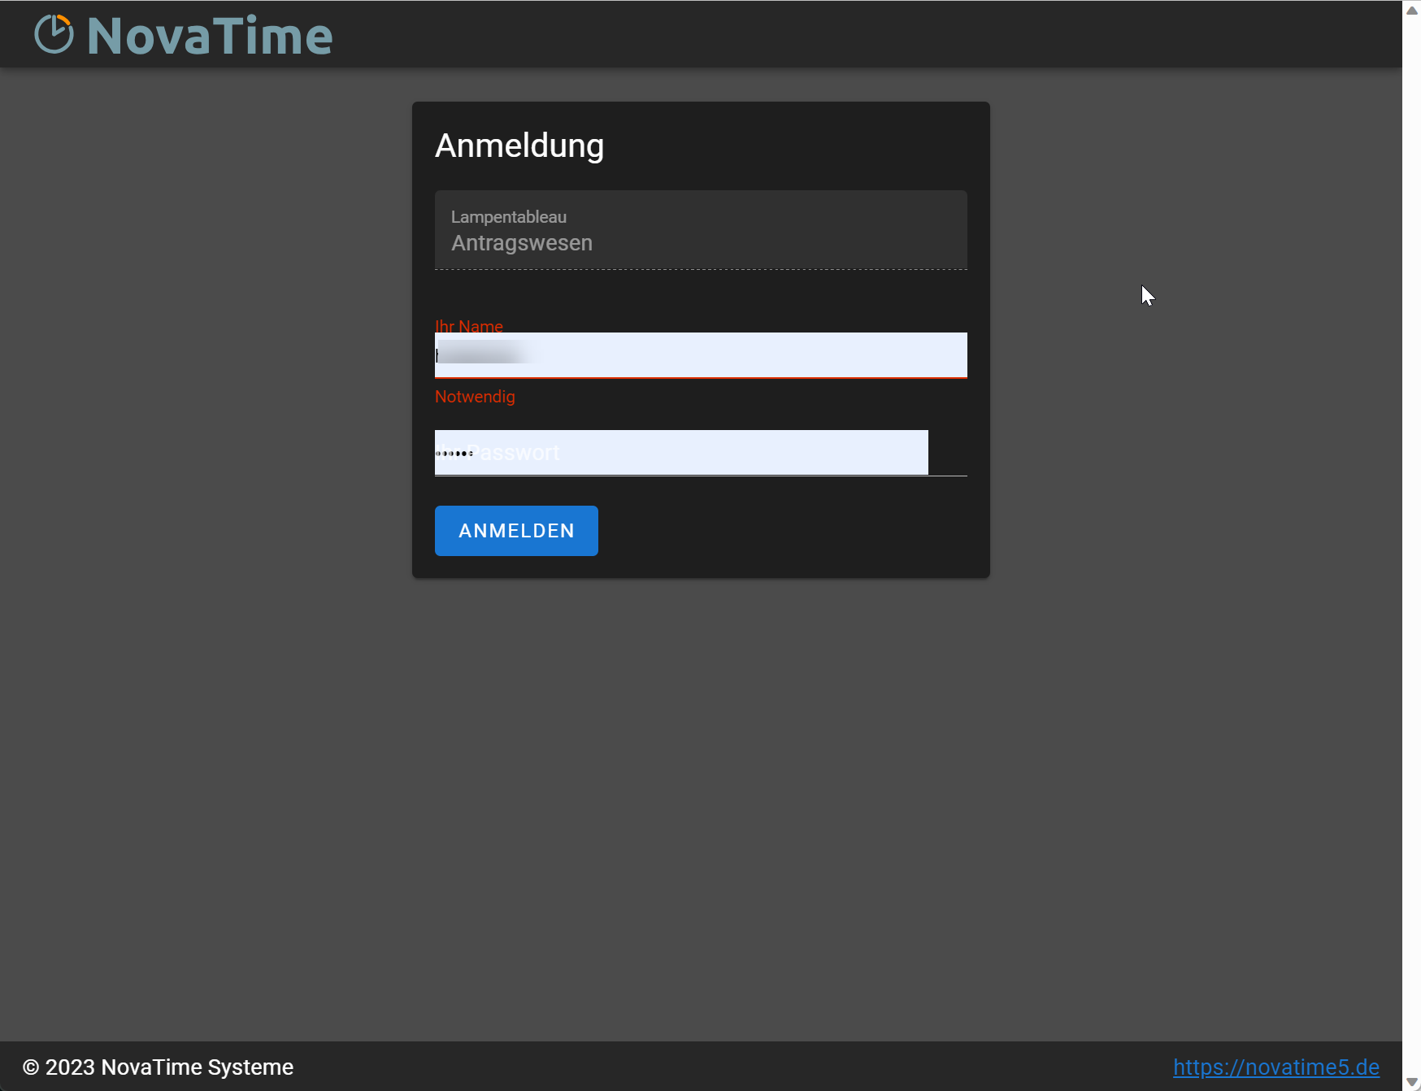Click empty space in the dark header bar
This screenshot has width=1421, height=1091.
(813, 34)
